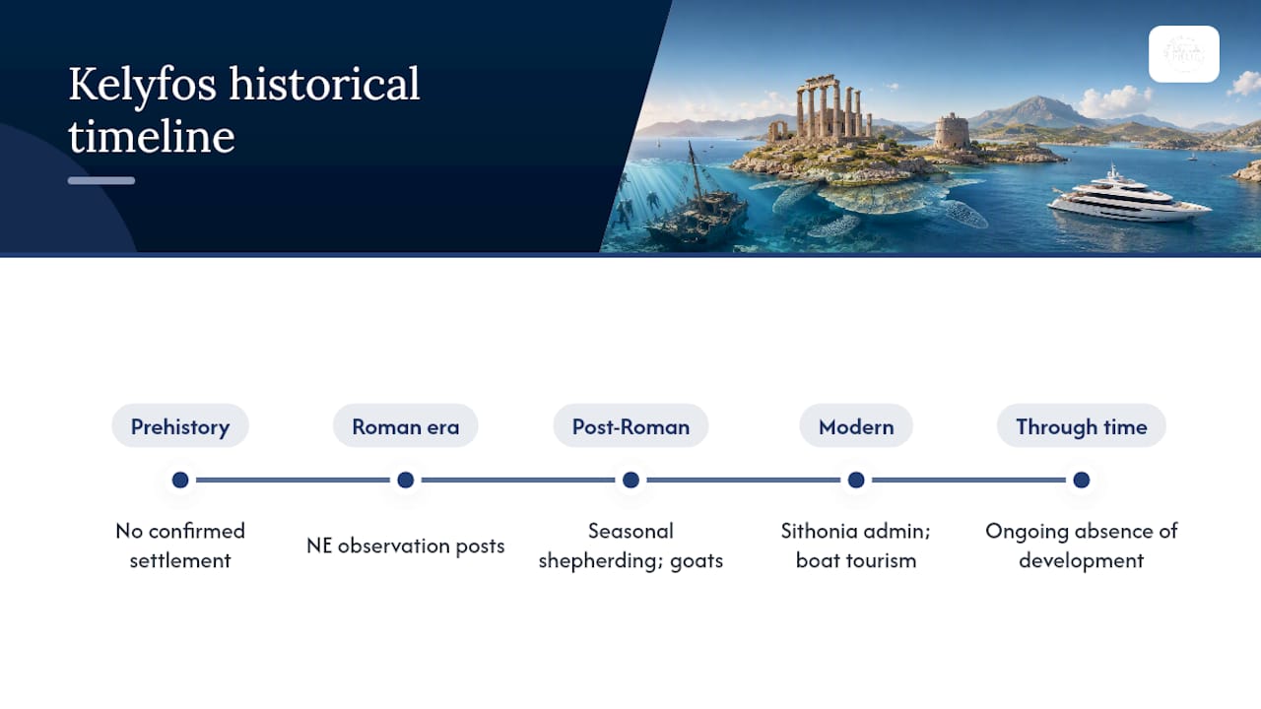Click the Prehistory timeline label
1261x709 pixels.
[180, 426]
